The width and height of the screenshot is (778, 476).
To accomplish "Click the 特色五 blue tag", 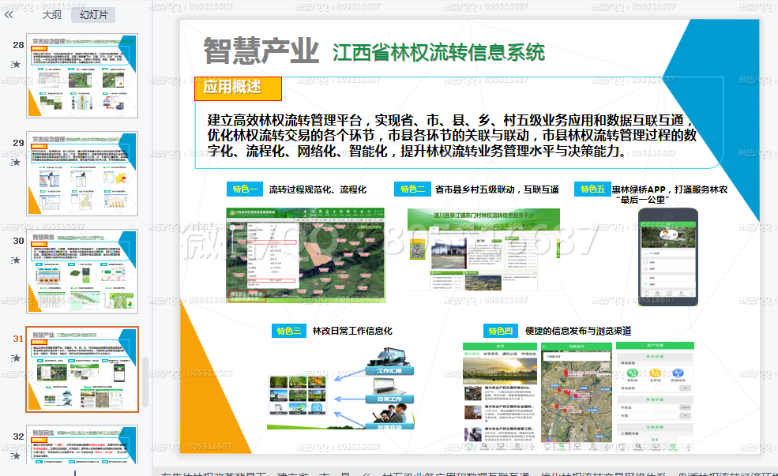I will point(592,189).
